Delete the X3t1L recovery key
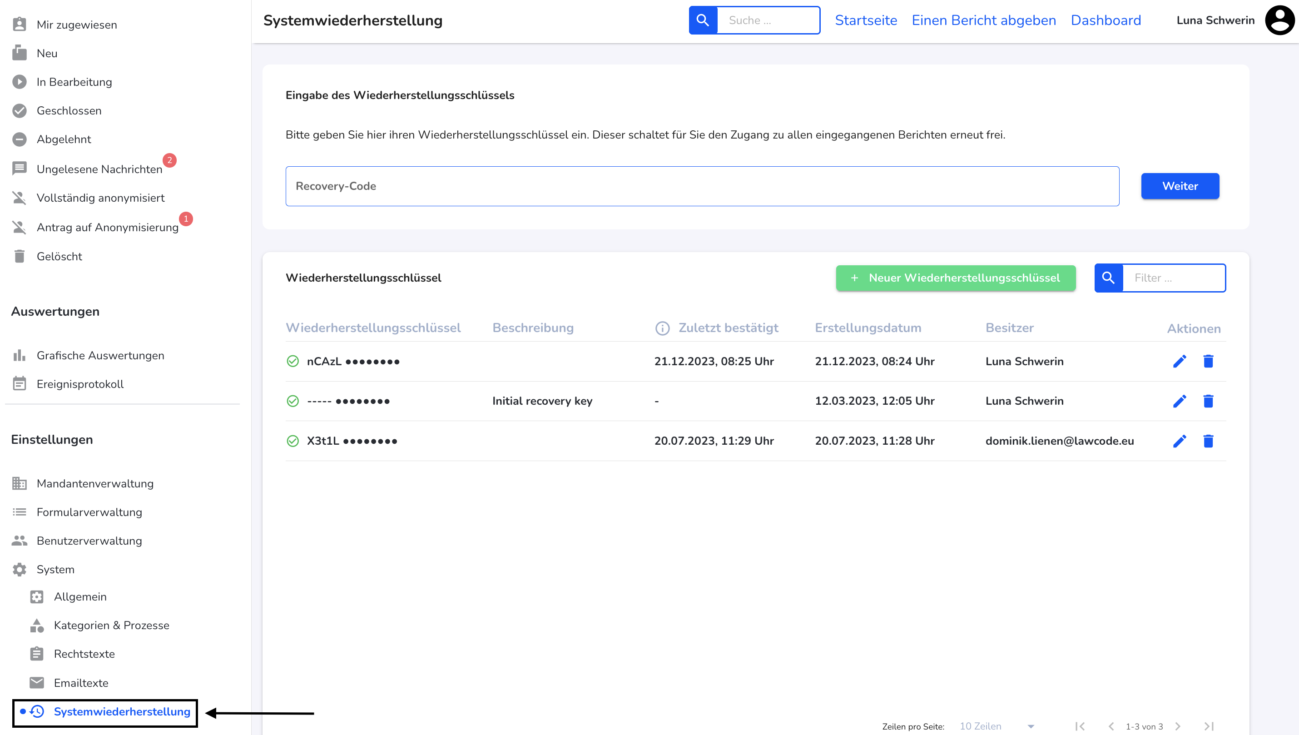Viewport: 1299px width, 735px height. (x=1208, y=441)
